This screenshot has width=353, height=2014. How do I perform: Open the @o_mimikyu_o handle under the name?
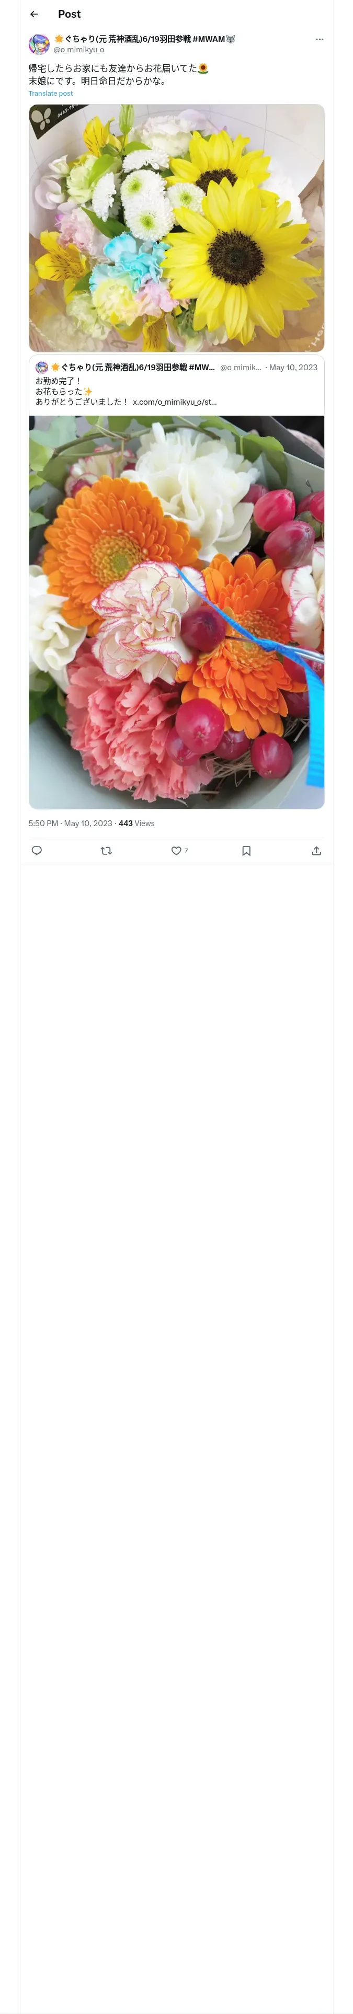pos(78,49)
